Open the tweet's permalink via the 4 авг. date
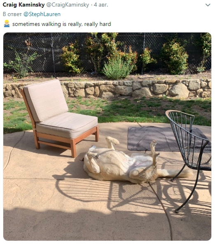 tap(101, 5)
